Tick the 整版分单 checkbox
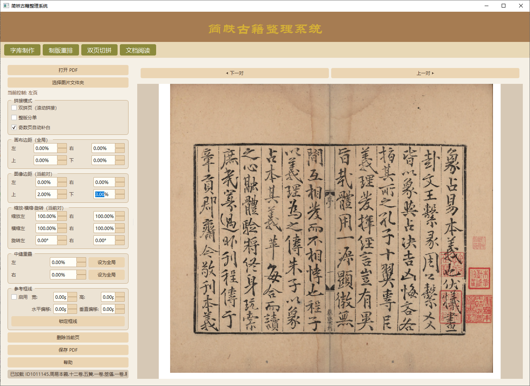The width and height of the screenshot is (530, 386). point(14,118)
